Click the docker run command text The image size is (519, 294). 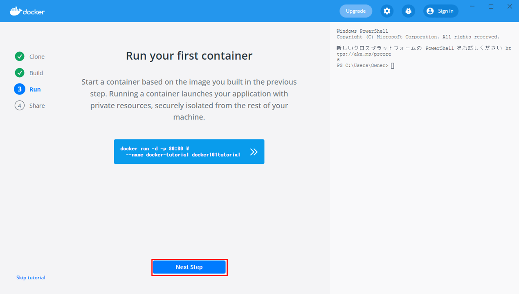click(x=180, y=152)
